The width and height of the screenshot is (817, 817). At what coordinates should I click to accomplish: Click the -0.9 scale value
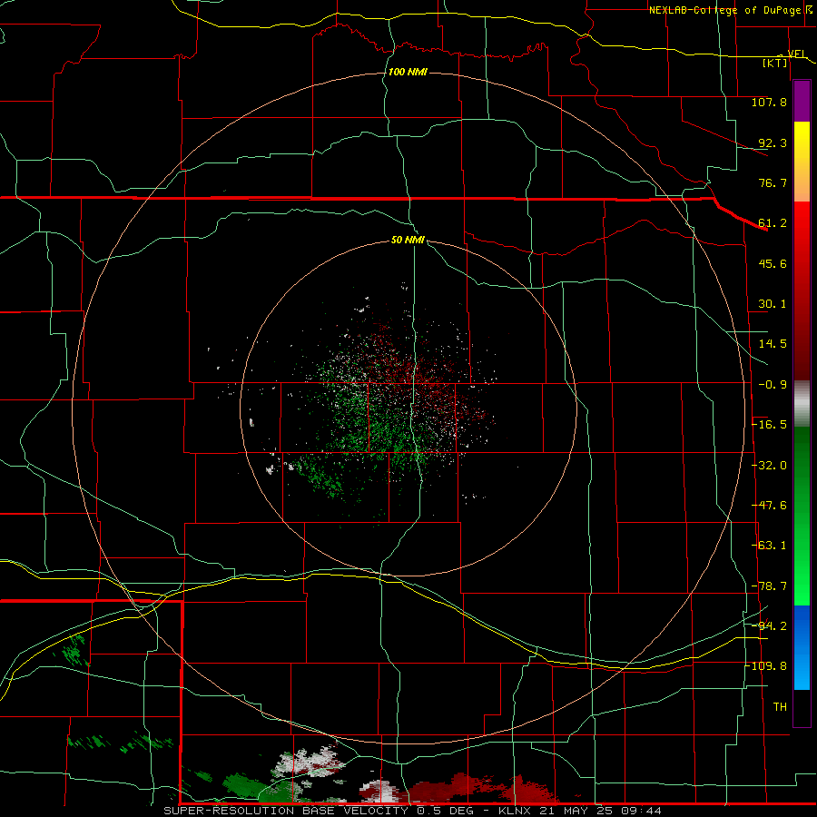tap(773, 385)
